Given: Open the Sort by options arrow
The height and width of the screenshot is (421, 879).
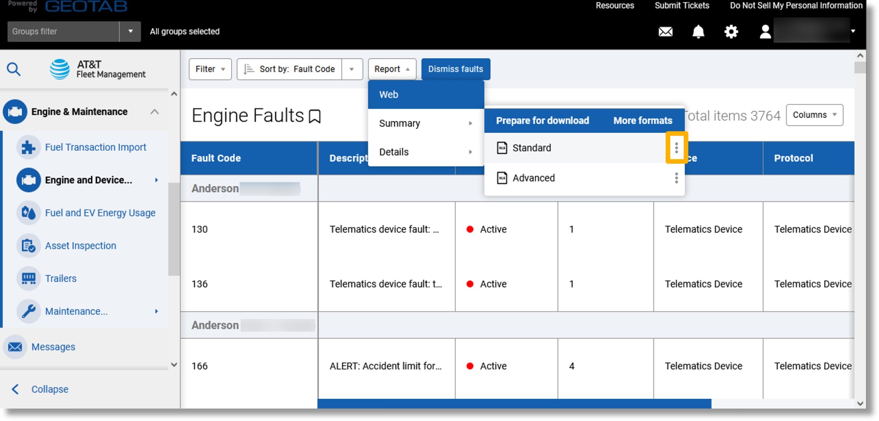Looking at the screenshot, I should [x=352, y=69].
